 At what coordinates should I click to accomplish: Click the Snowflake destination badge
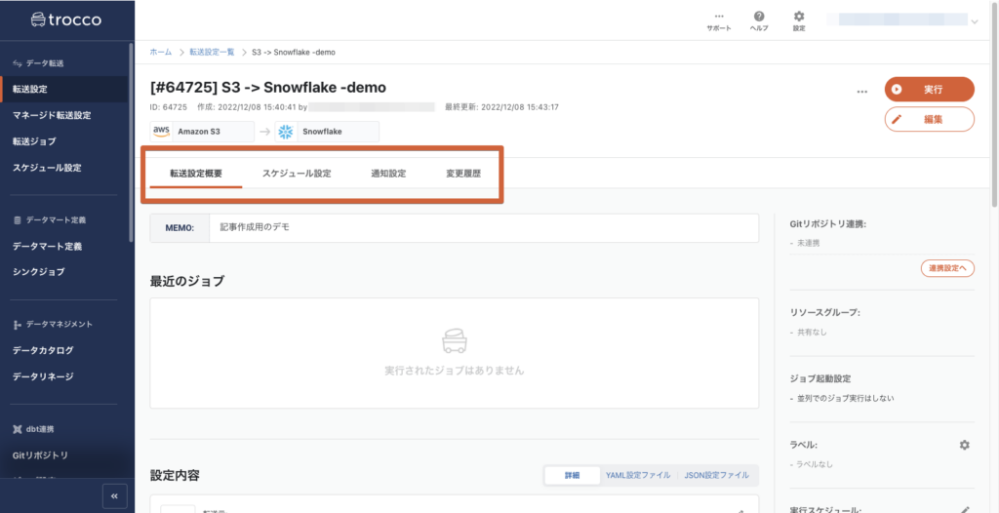tap(327, 132)
